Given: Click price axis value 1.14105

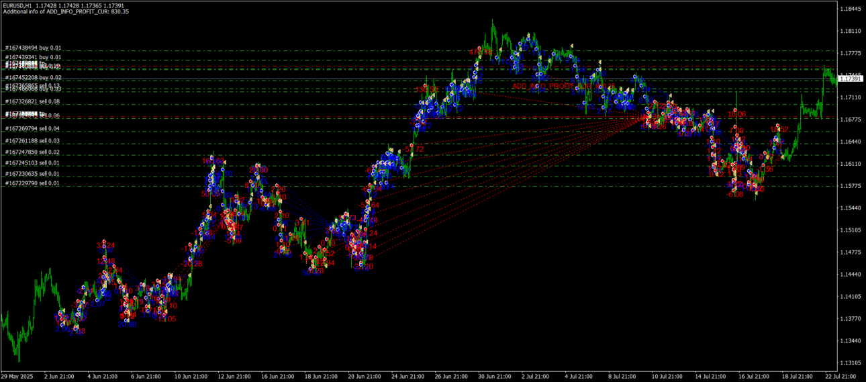Looking at the screenshot, I should (x=851, y=297).
